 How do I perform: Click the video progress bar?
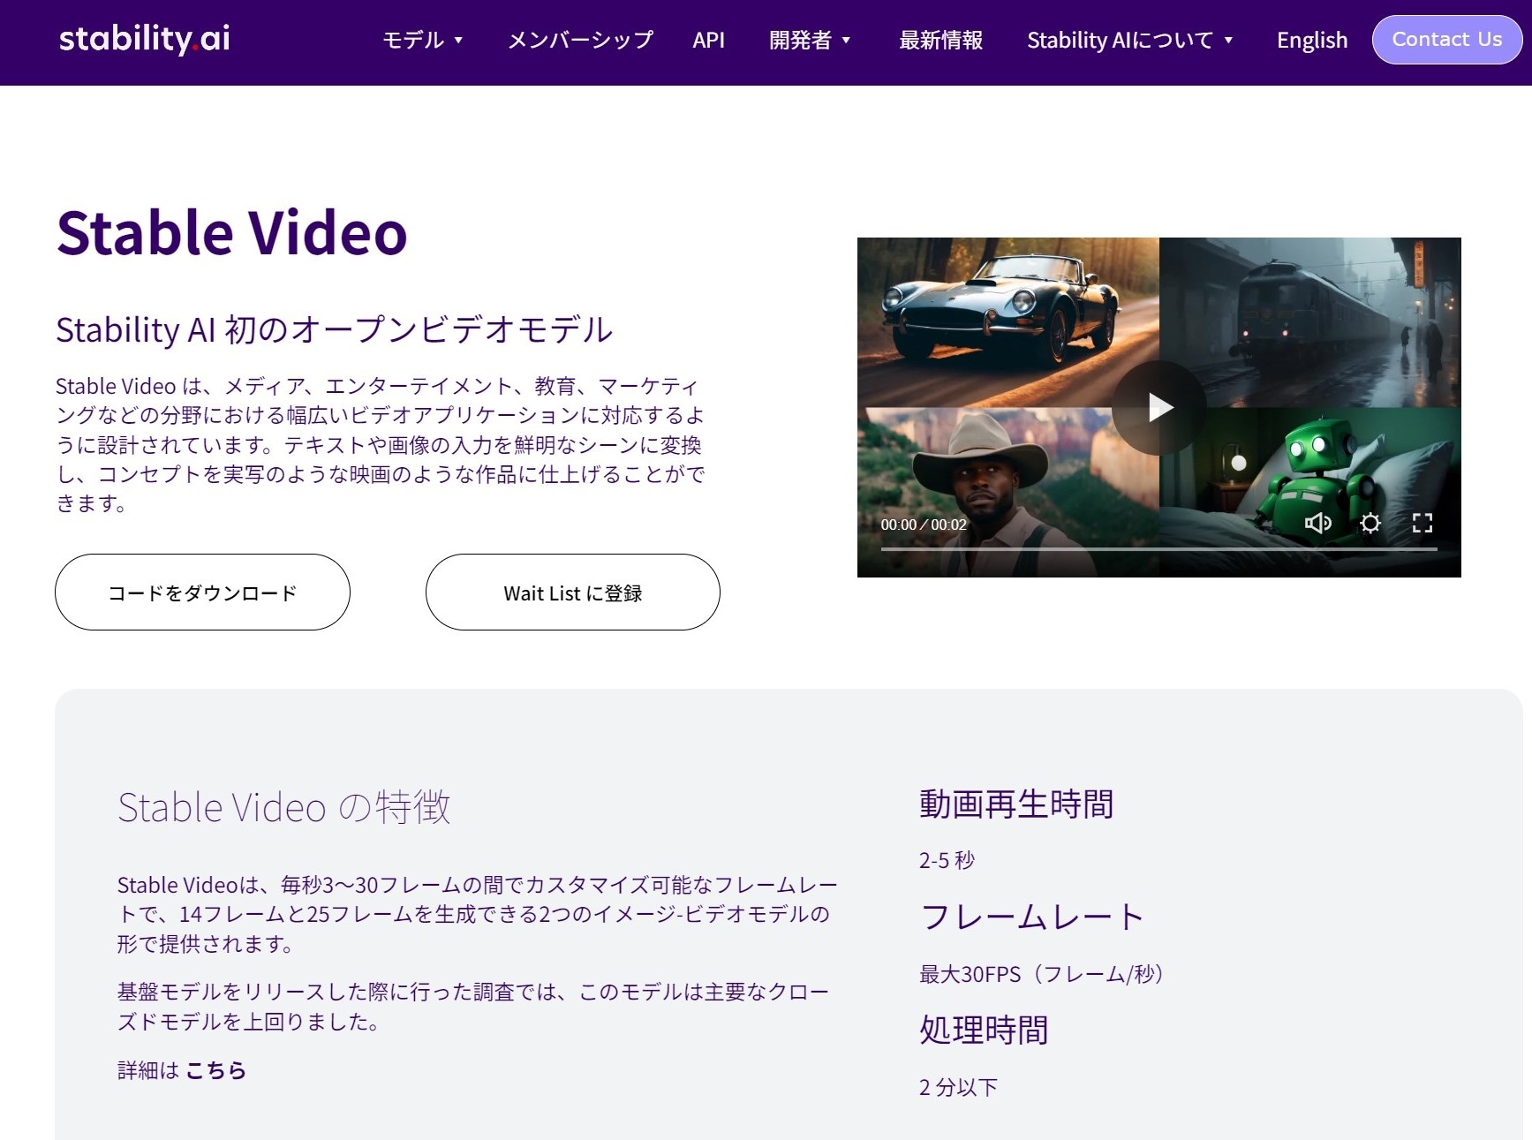tap(1158, 549)
